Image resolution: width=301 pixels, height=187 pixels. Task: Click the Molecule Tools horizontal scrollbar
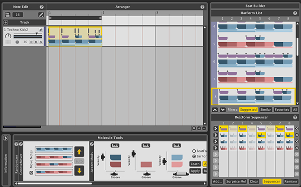pyautogui.click(x=55, y=183)
